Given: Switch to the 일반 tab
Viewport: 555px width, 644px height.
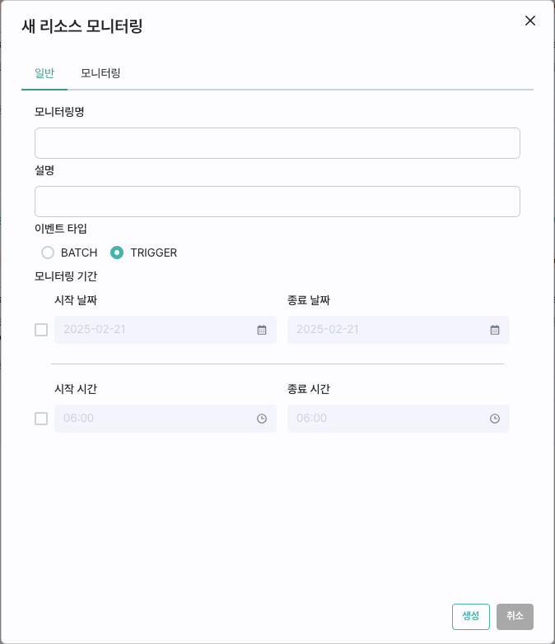Looking at the screenshot, I should coord(44,73).
